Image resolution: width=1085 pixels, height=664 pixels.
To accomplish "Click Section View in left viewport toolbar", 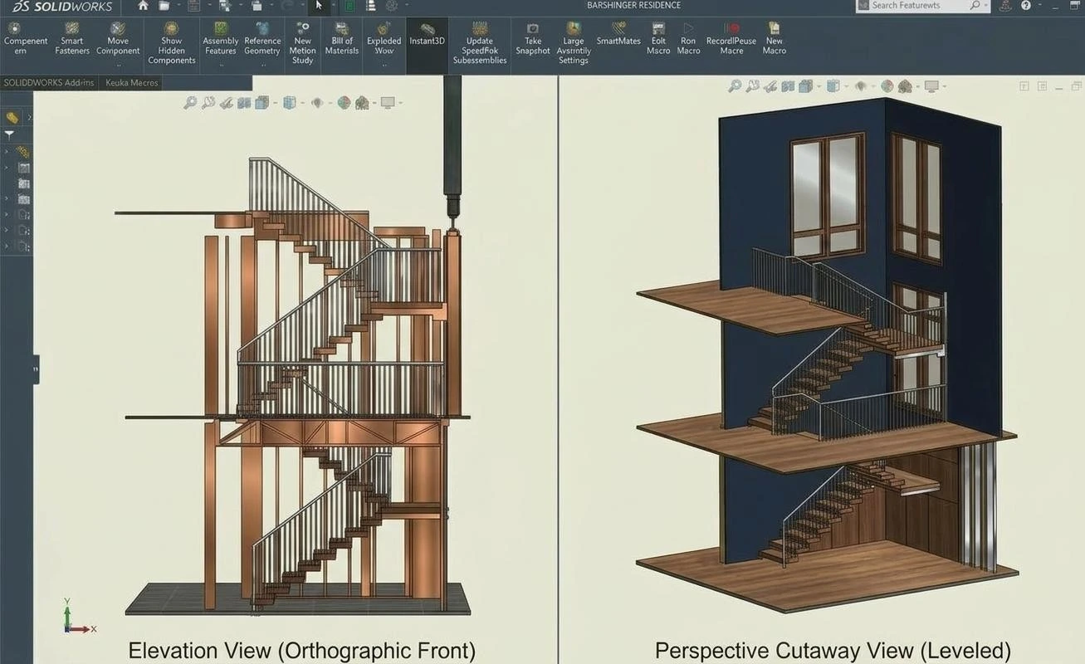I will pyautogui.click(x=244, y=103).
